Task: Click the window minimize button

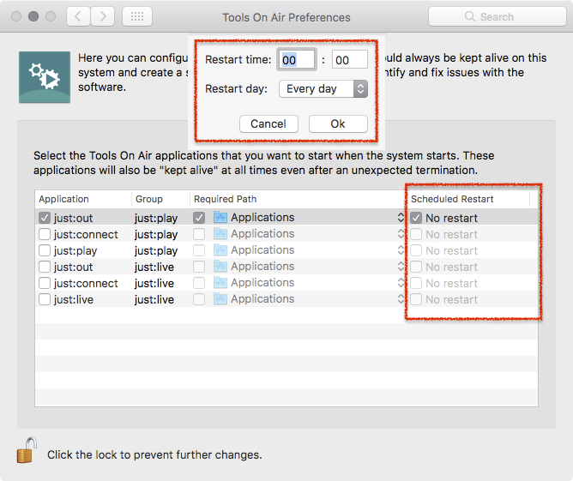Action: pos(33,16)
